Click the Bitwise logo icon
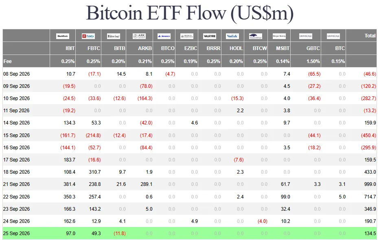379x240 pixels. point(114,36)
